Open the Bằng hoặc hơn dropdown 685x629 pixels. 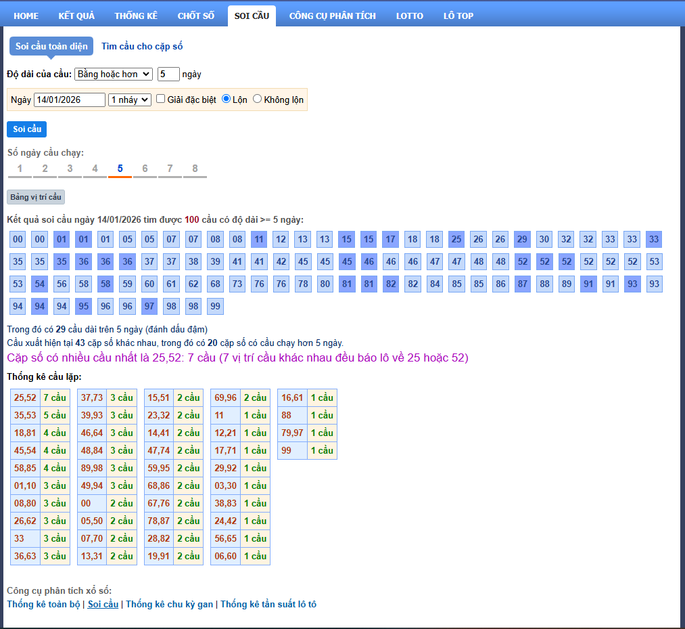point(114,74)
